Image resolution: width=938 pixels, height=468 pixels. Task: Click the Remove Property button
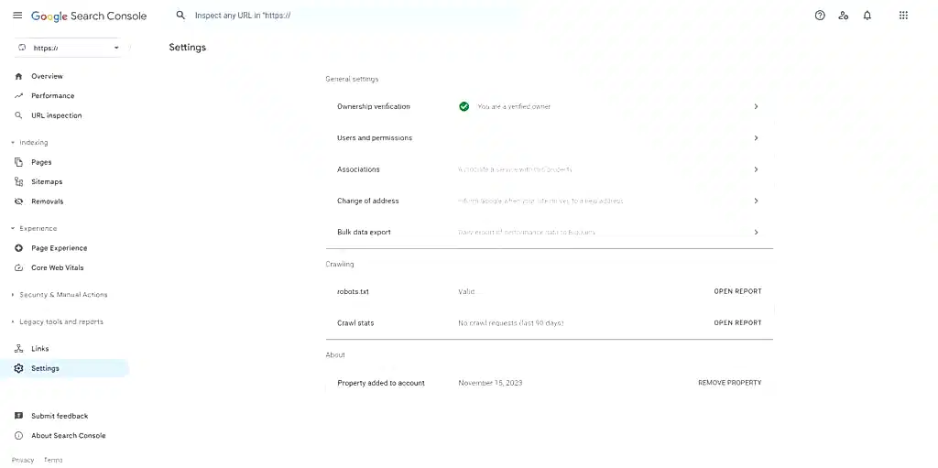click(729, 383)
